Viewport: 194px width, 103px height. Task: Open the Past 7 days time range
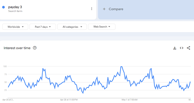point(43,27)
